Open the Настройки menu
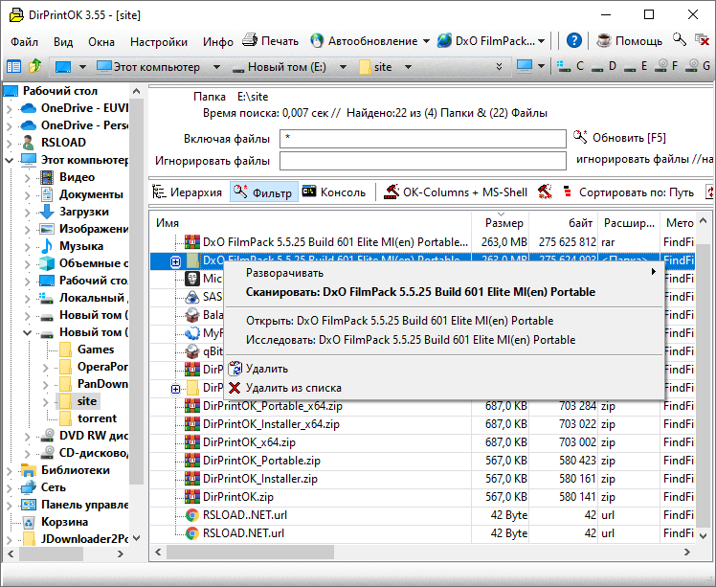Image resolution: width=716 pixels, height=587 pixels. (159, 42)
